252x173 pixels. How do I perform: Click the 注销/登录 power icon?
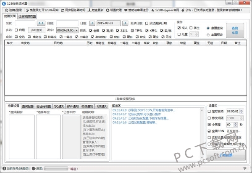pos(7,10)
